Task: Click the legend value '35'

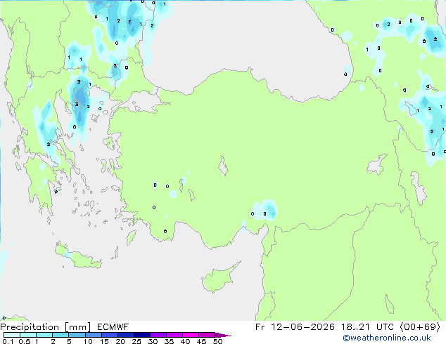Action: click(169, 341)
